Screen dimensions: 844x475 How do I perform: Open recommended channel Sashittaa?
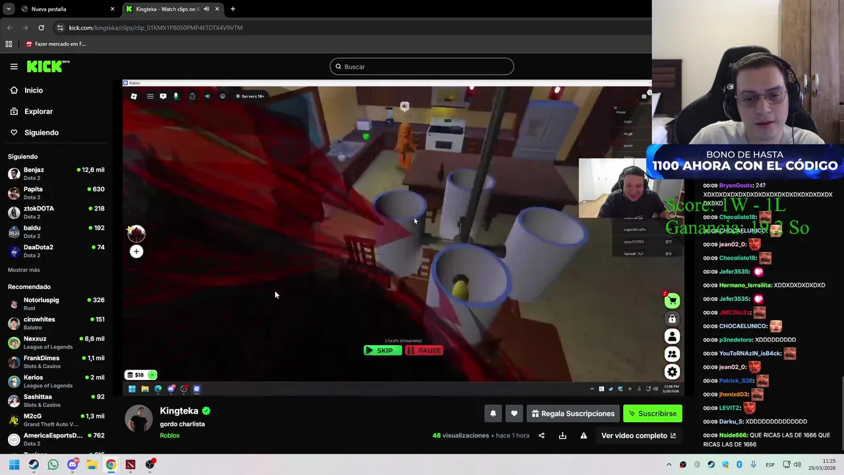click(x=56, y=400)
